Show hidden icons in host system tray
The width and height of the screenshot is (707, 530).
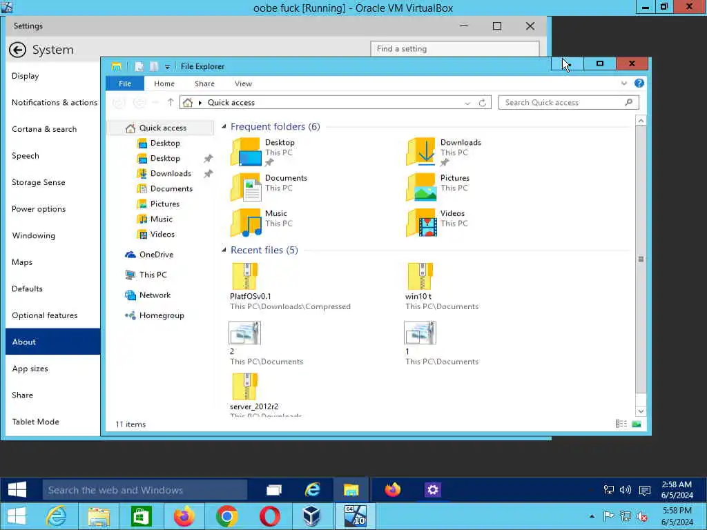coord(592,516)
